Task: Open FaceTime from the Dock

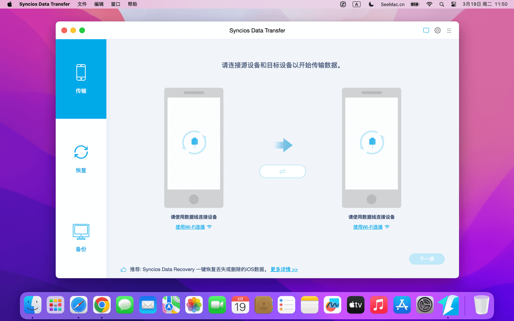Action: click(x=217, y=305)
